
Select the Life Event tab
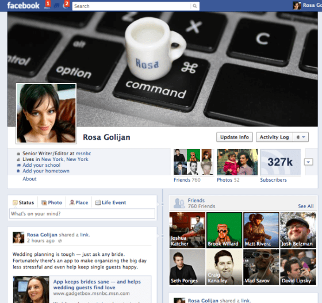click(110, 202)
